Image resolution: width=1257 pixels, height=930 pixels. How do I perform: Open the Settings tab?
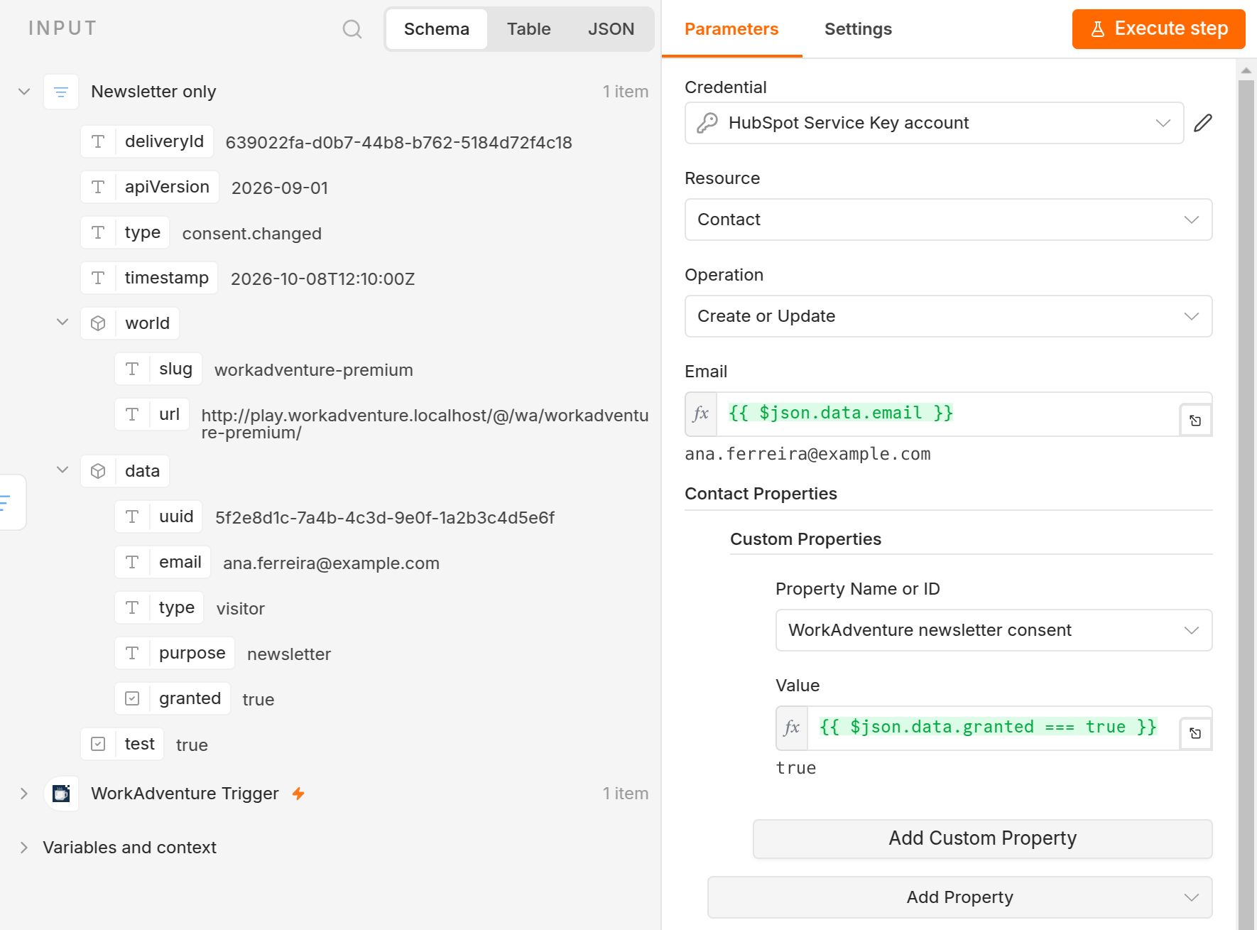point(858,29)
